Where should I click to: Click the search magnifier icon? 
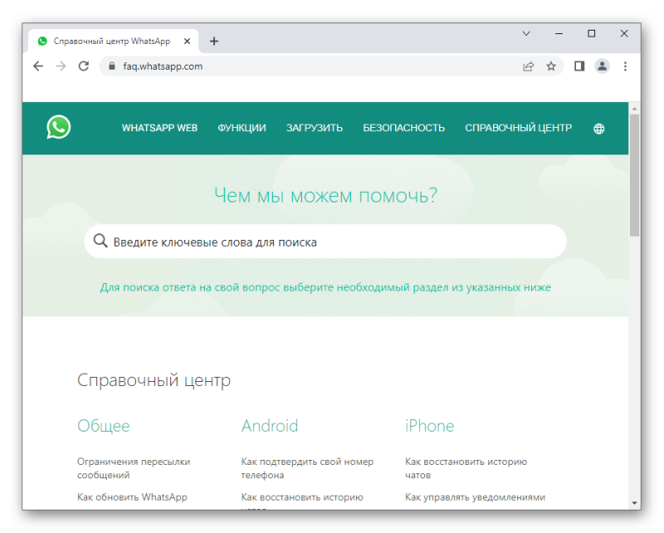tap(100, 241)
